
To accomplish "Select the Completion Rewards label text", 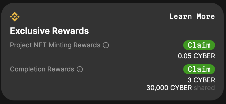I will click(42, 69).
